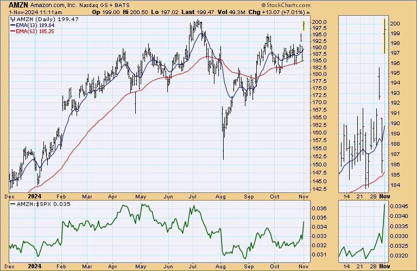The width and height of the screenshot is (417, 271).
Task: Click the Aug label under the price chart
Action: 221,197
